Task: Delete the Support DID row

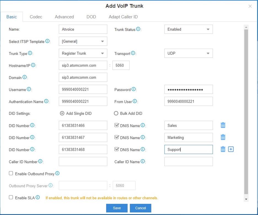Action: click(x=223, y=149)
